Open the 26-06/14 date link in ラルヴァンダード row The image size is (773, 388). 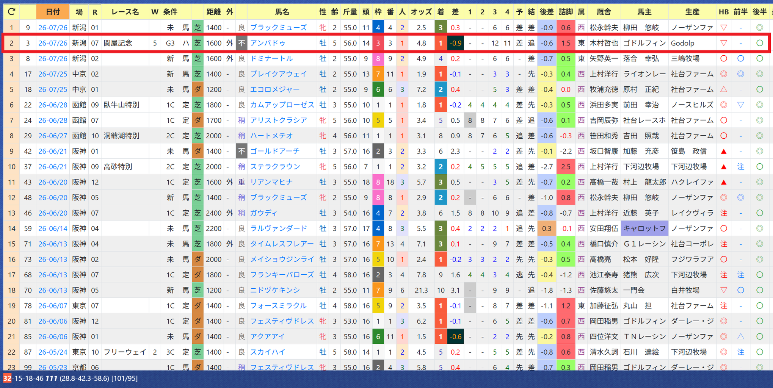53,228
